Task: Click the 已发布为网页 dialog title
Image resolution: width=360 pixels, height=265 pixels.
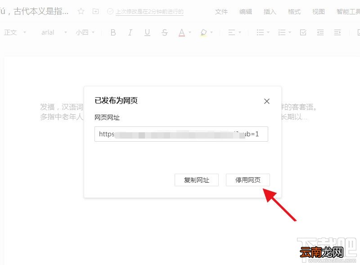Action: coord(116,100)
